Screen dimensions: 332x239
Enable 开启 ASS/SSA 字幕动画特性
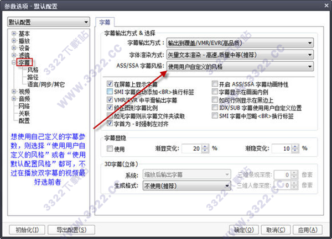215,84
